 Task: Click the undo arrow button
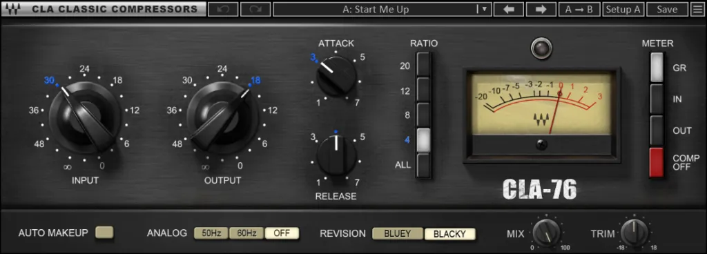223,9
